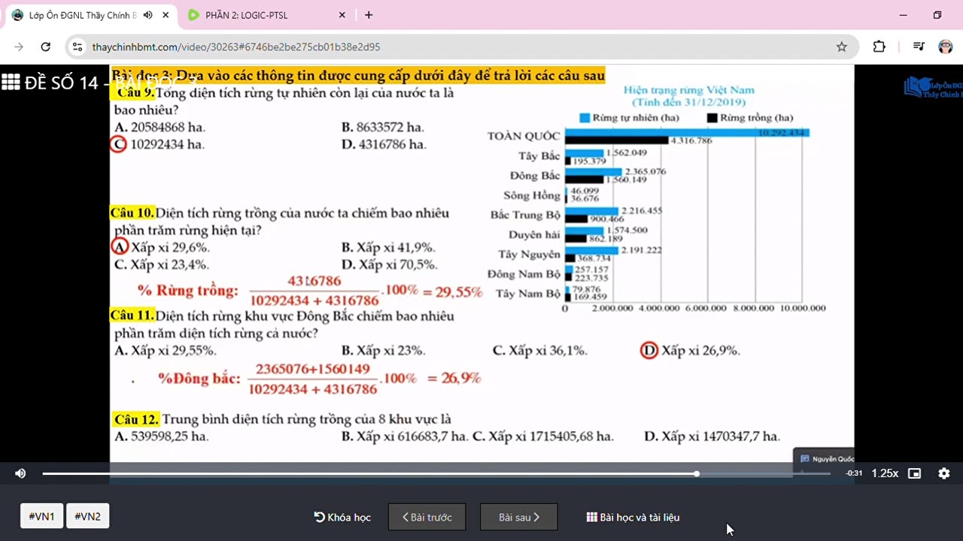Image resolution: width=963 pixels, height=541 pixels.
Task: Click the Câu 9. question label
Action: coord(135,92)
